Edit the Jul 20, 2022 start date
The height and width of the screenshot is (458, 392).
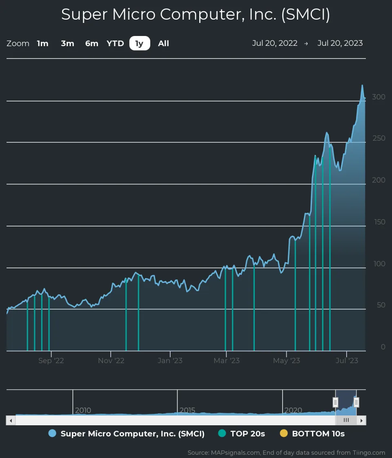tap(275, 43)
